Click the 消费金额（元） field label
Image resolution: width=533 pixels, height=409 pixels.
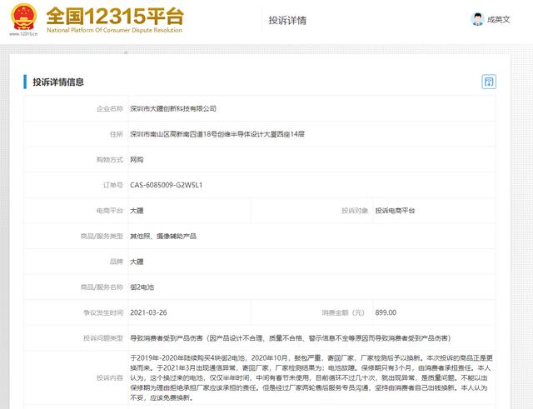pyautogui.click(x=343, y=312)
